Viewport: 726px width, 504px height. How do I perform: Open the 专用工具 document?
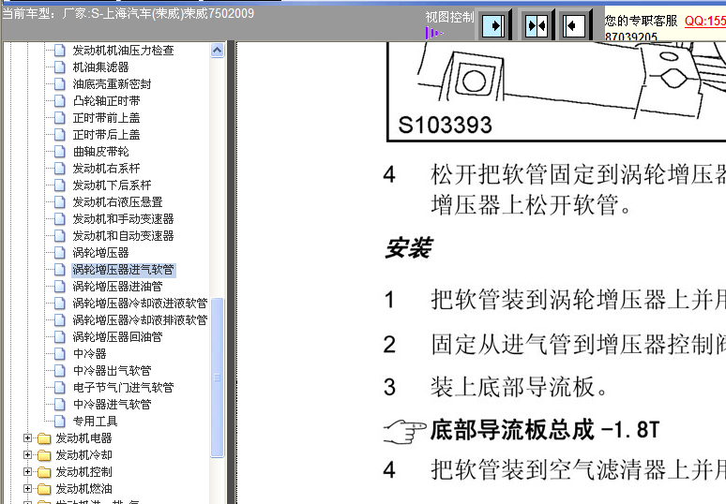96,422
